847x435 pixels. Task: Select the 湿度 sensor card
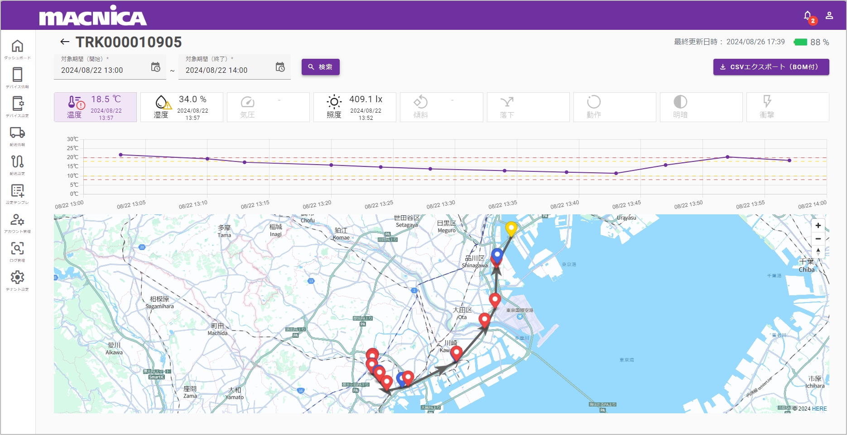tap(182, 107)
